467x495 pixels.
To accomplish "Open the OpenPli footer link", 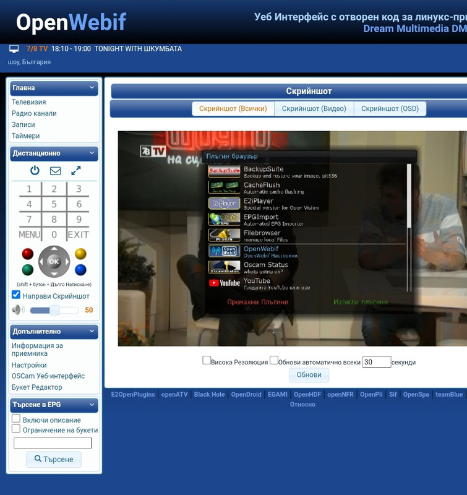I will [x=371, y=394].
